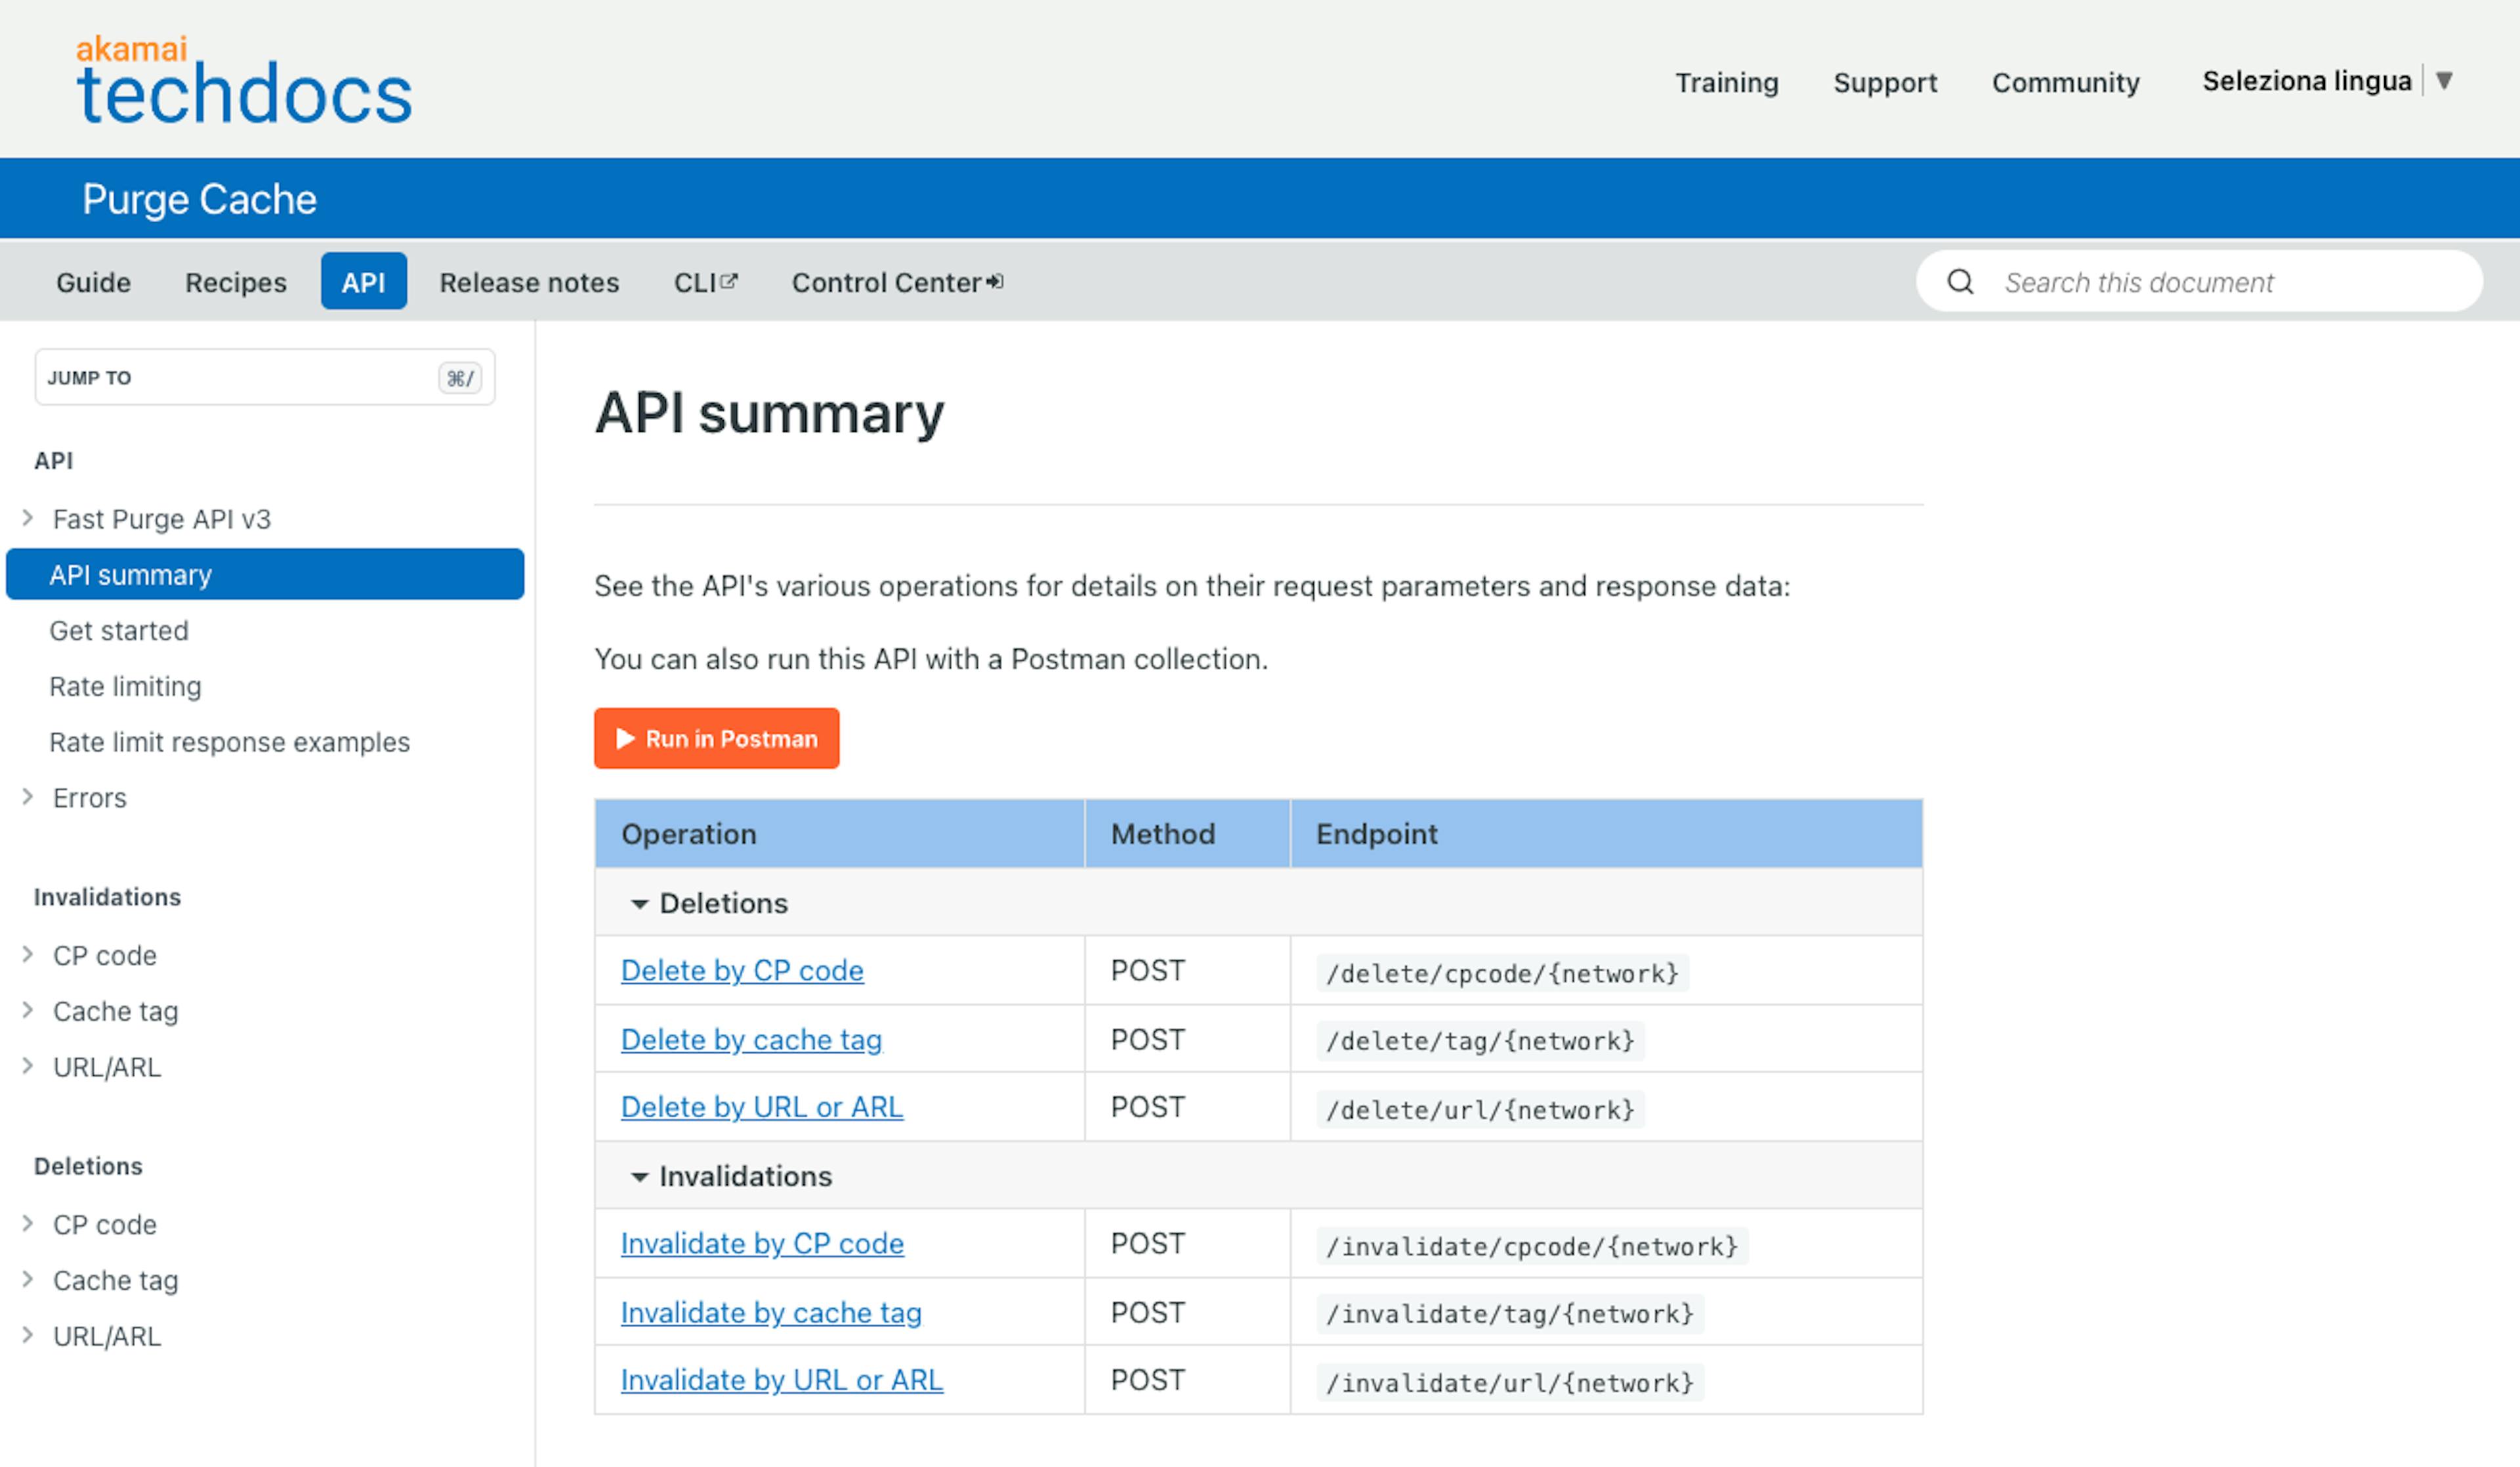Open Get started in the sidebar
2520x1467 pixels.
[x=119, y=630]
